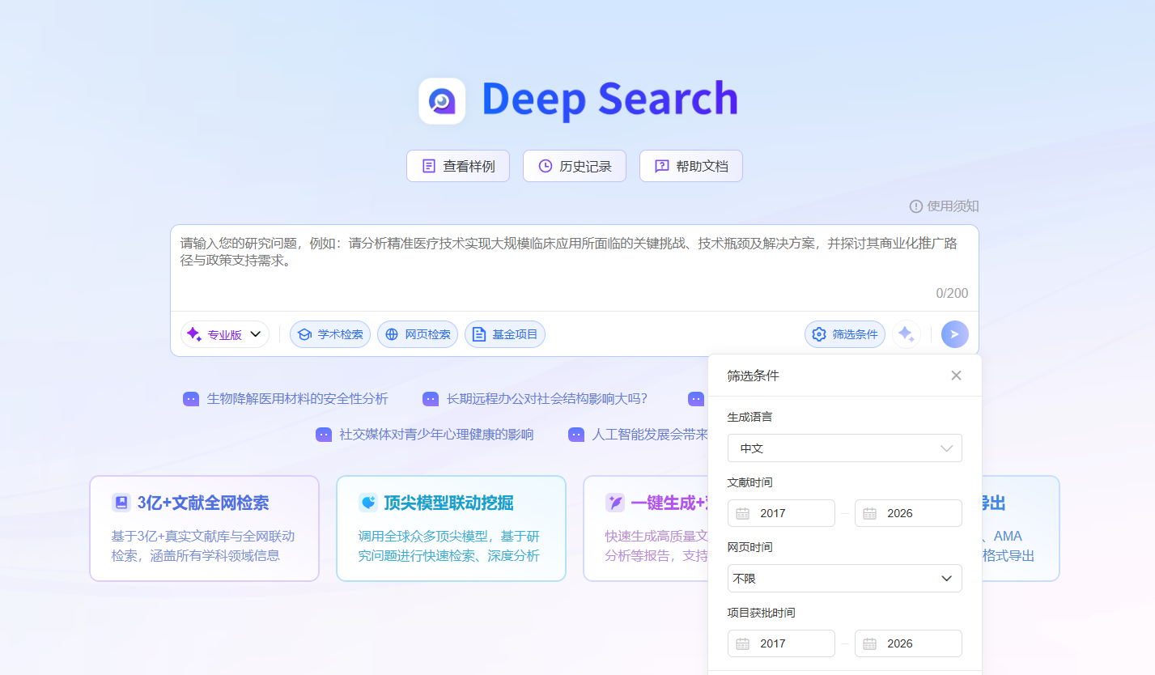
Task: Click question icon in 帮助文档 button
Action: [662, 166]
